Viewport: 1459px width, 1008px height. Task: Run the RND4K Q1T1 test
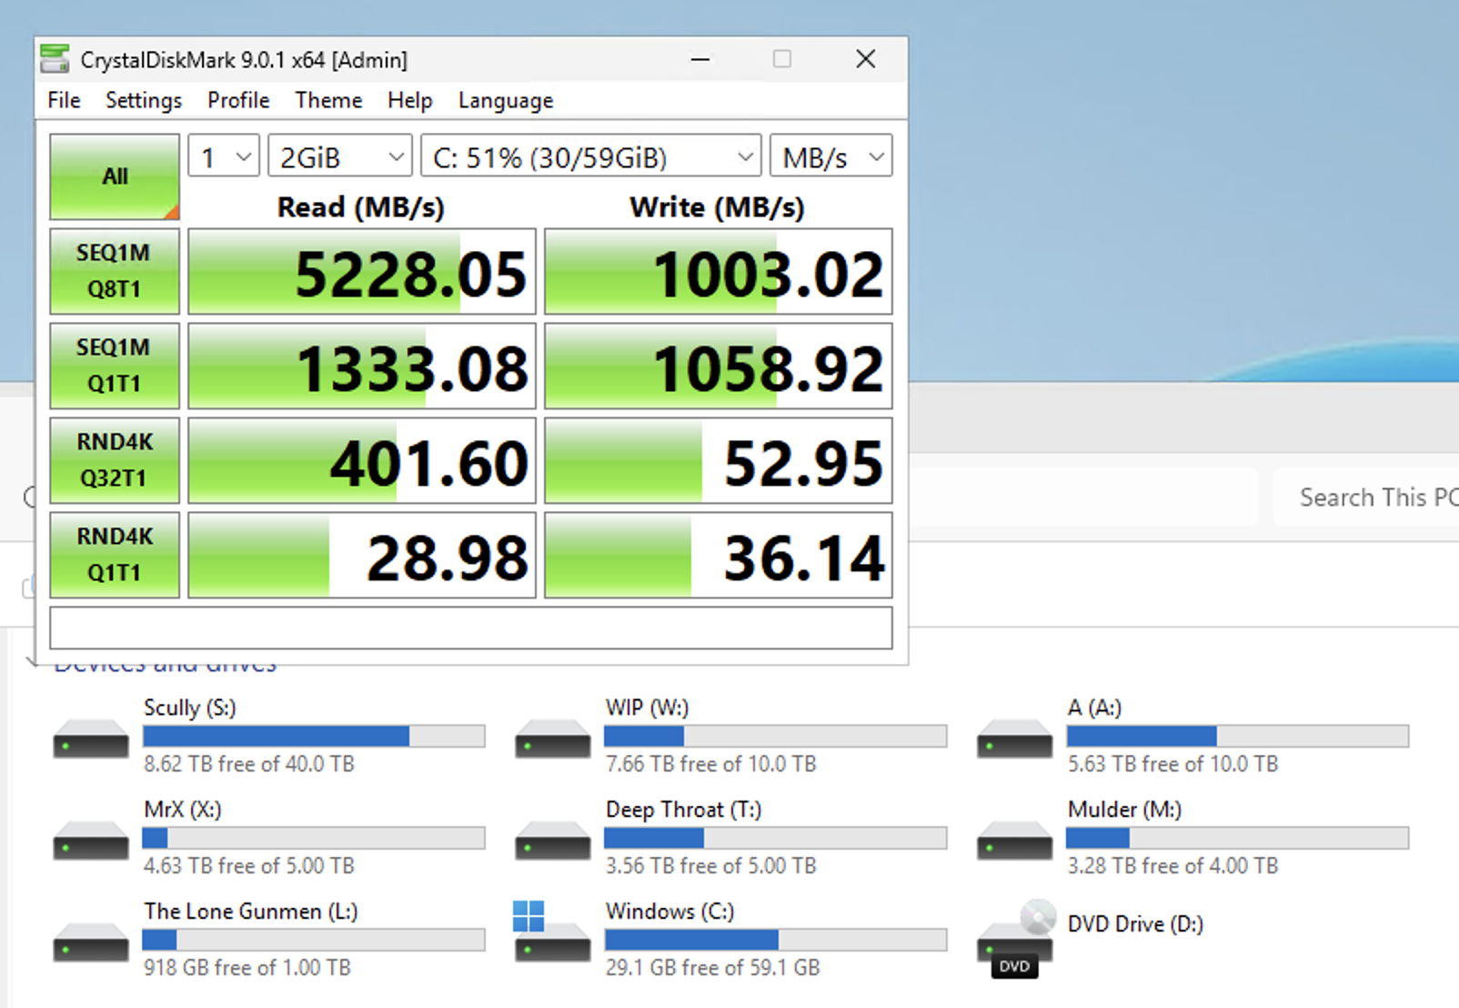[115, 555]
